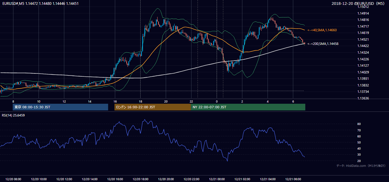This screenshot has height=182, width=389.
Task: Click the 12/21 06:00 time axis label
Action: tap(293, 179)
